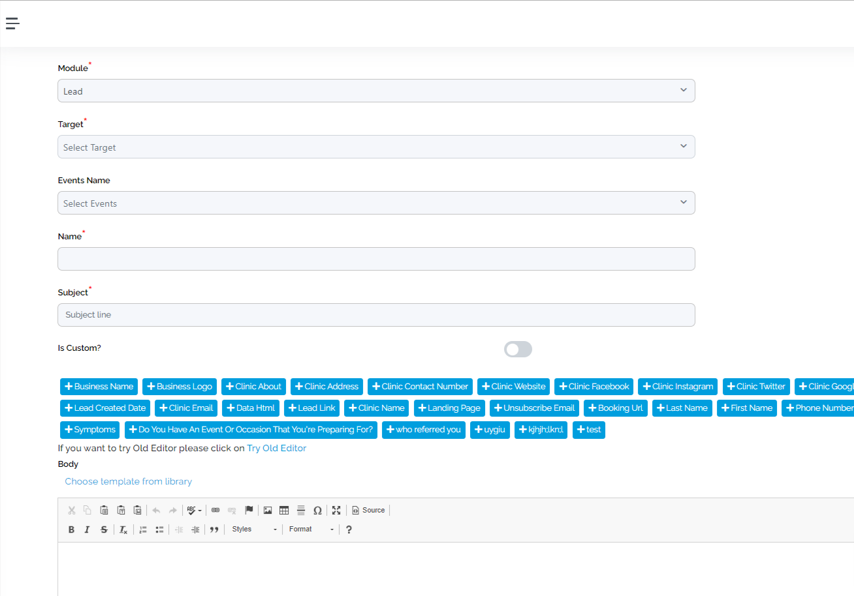Open the hamburger sidebar menu
Viewport: 854px width, 596px height.
coord(13,23)
